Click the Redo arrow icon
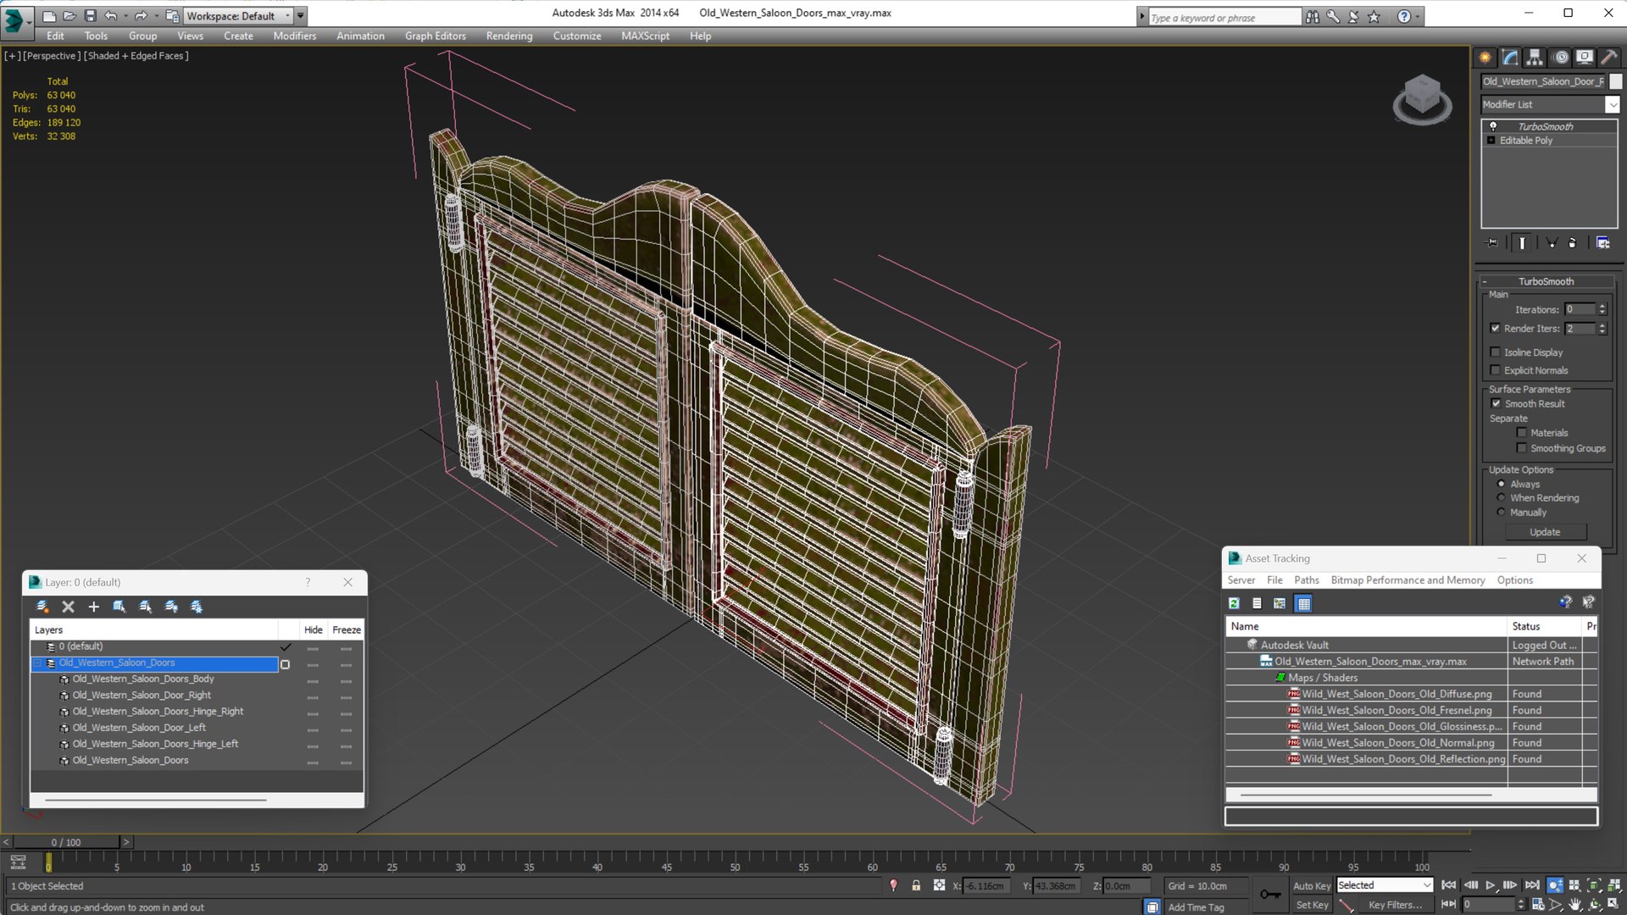This screenshot has width=1627, height=915. click(x=141, y=15)
